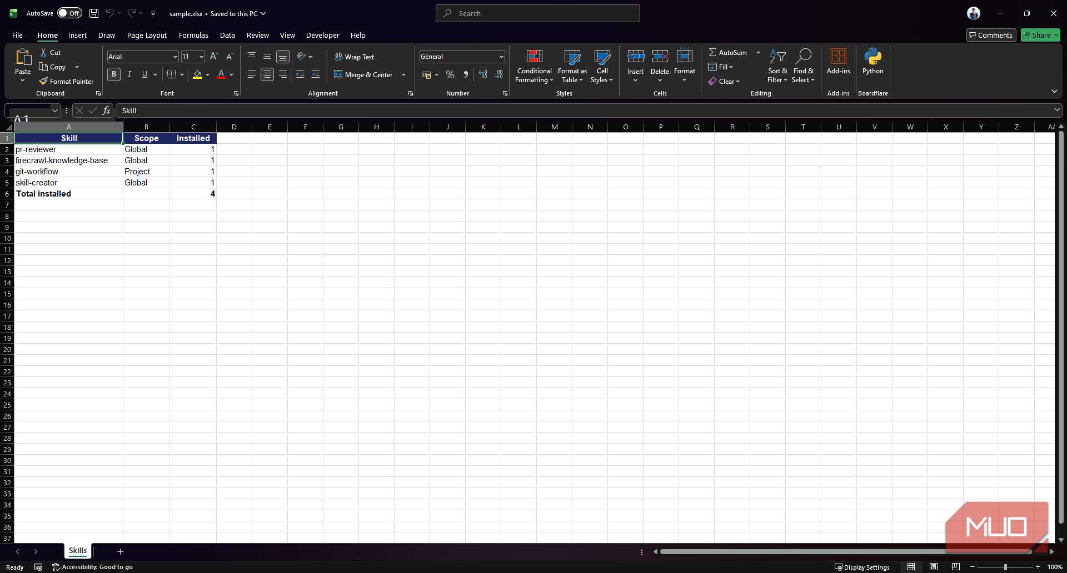Open the Clear dropdown
The image size is (1067, 573).
[724, 81]
